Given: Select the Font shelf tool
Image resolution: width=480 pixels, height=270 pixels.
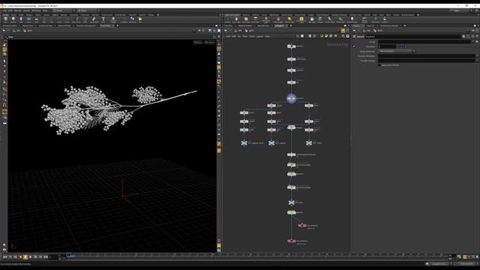Looking at the screenshot, I should click(x=103, y=19).
